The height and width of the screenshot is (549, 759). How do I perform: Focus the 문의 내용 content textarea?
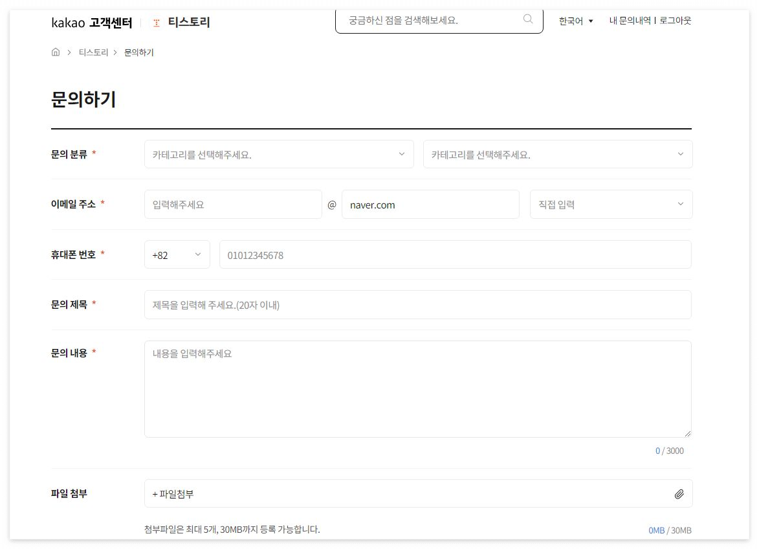pyautogui.click(x=418, y=389)
